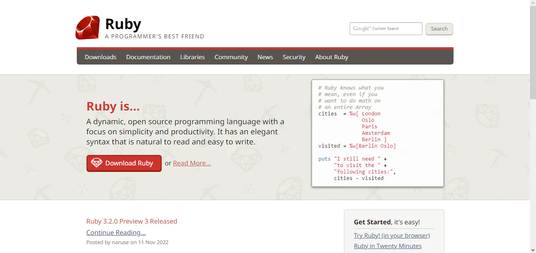Open the News section
536x253 pixels.
click(x=265, y=57)
